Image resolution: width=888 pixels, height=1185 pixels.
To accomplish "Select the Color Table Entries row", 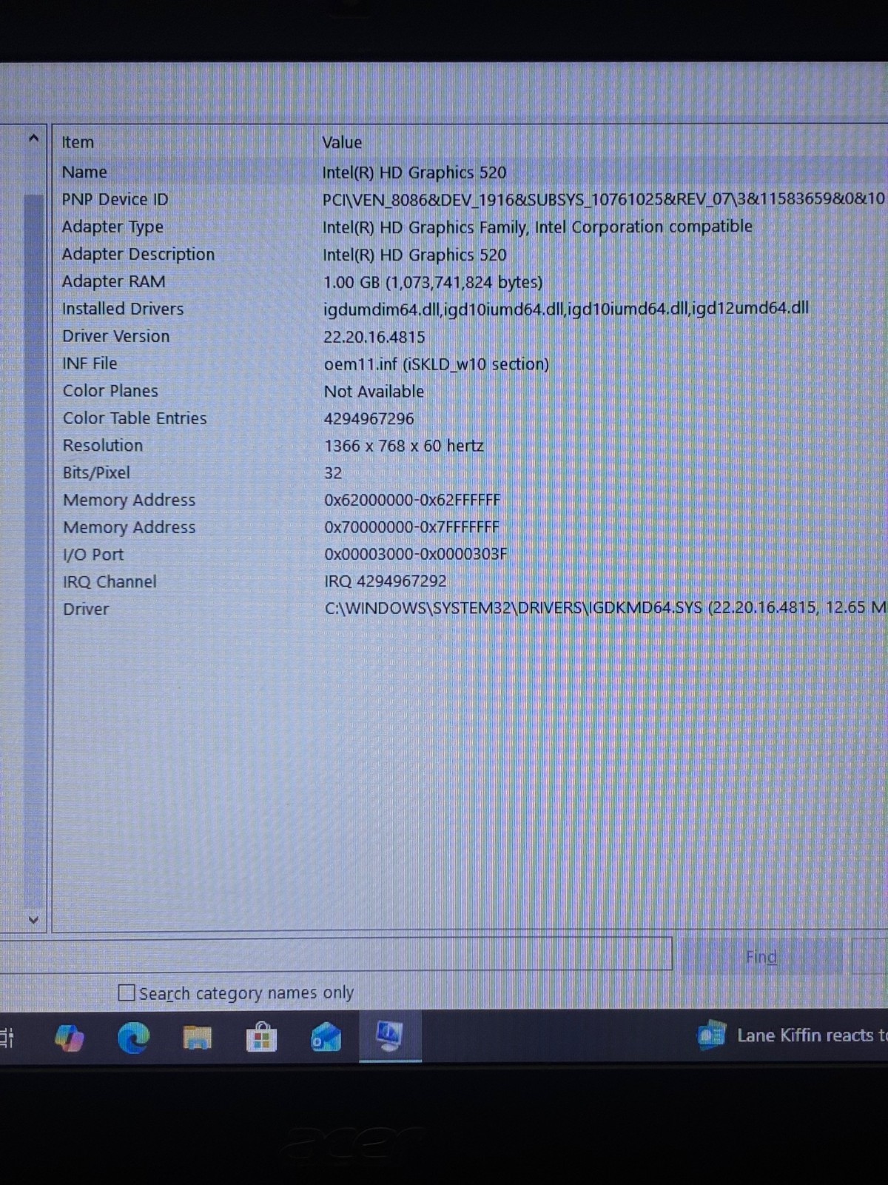I will (x=471, y=418).
